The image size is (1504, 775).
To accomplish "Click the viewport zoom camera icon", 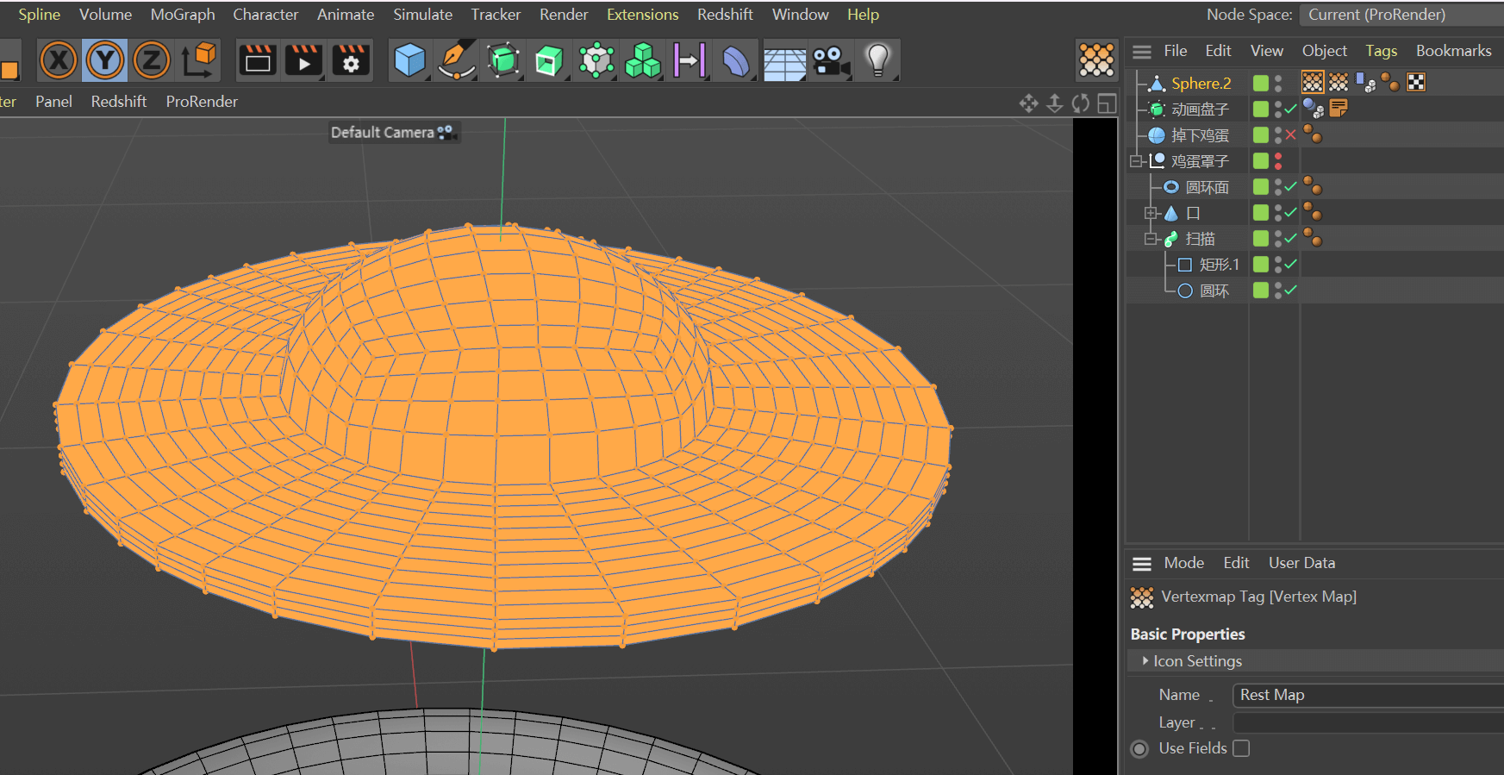I will (x=1054, y=103).
